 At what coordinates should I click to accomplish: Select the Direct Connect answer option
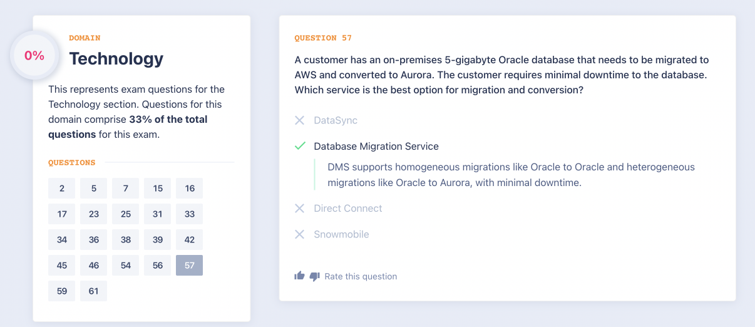pos(347,208)
